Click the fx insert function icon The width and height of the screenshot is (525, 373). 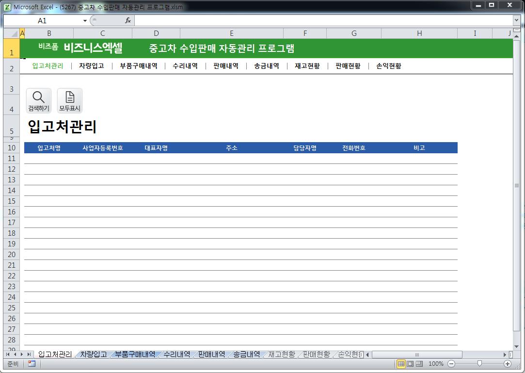(x=128, y=20)
